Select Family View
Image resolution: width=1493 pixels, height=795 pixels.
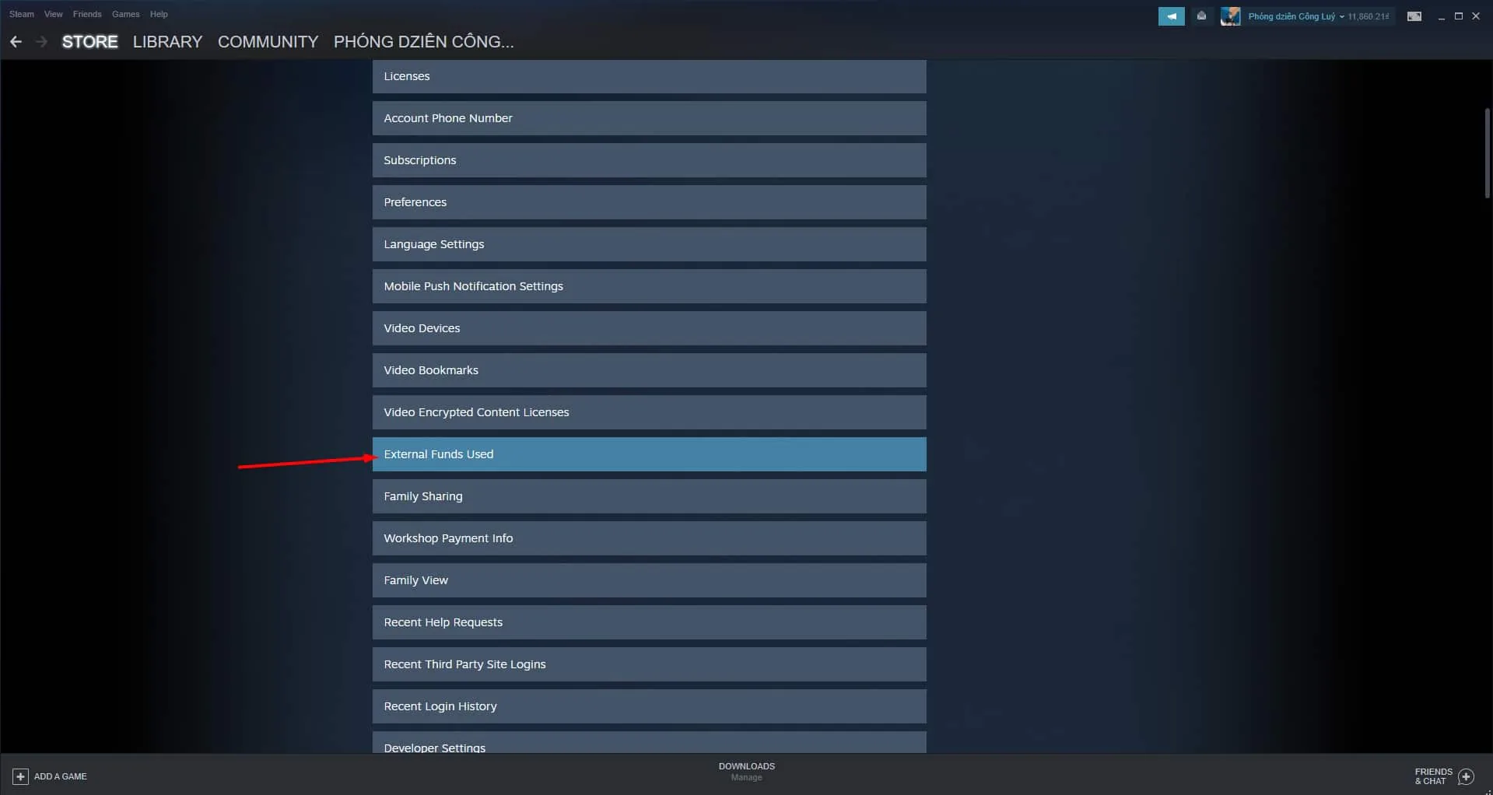tap(649, 580)
